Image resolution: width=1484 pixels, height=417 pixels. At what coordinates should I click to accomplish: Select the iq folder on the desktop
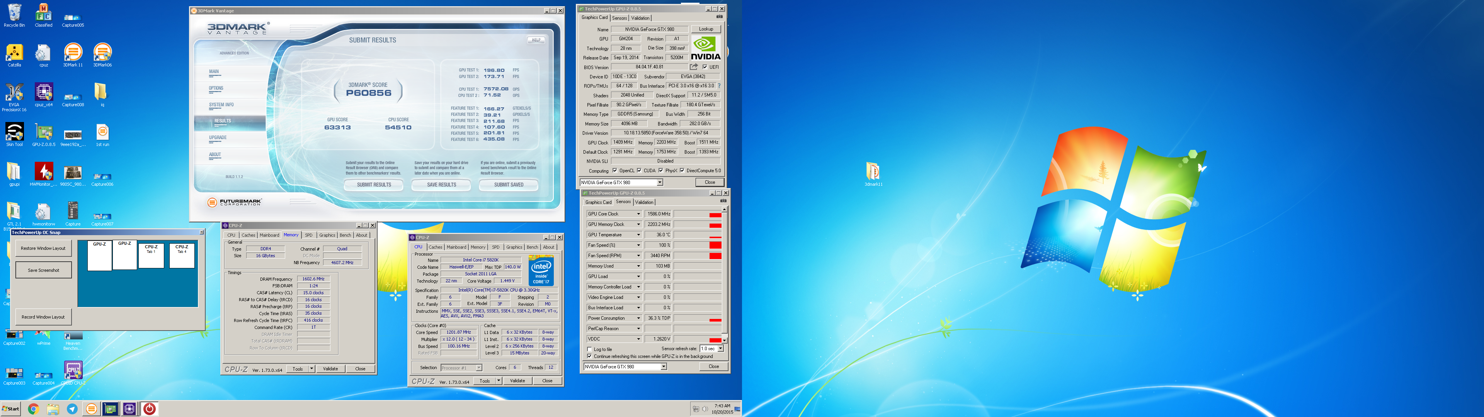[101, 95]
